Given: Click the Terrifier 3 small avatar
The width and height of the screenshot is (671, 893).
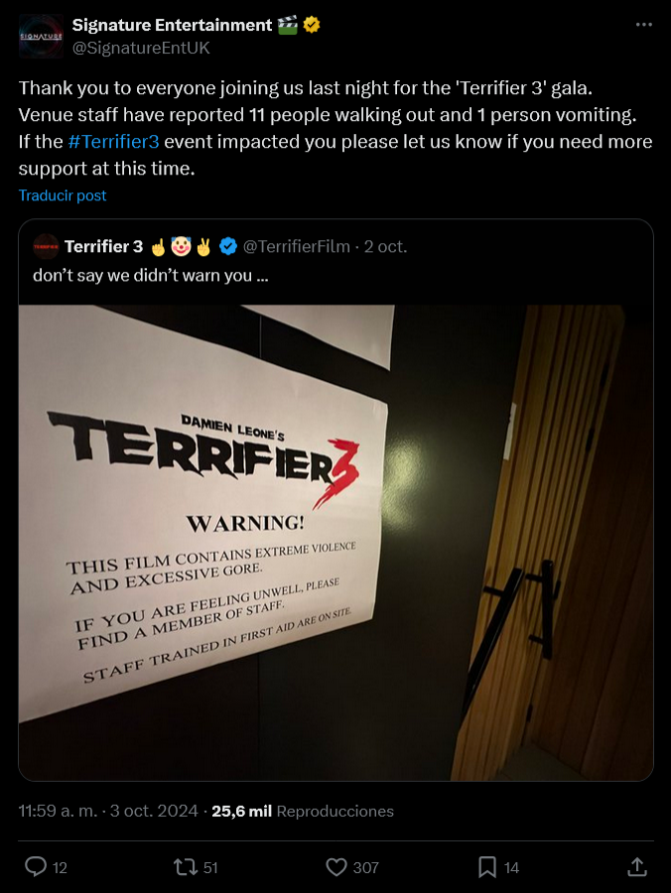Looking at the screenshot, I should click(x=46, y=247).
